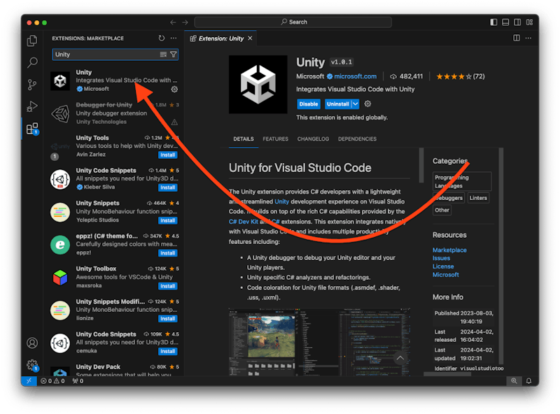Click the gear icon beside Uninstall button

[368, 103]
